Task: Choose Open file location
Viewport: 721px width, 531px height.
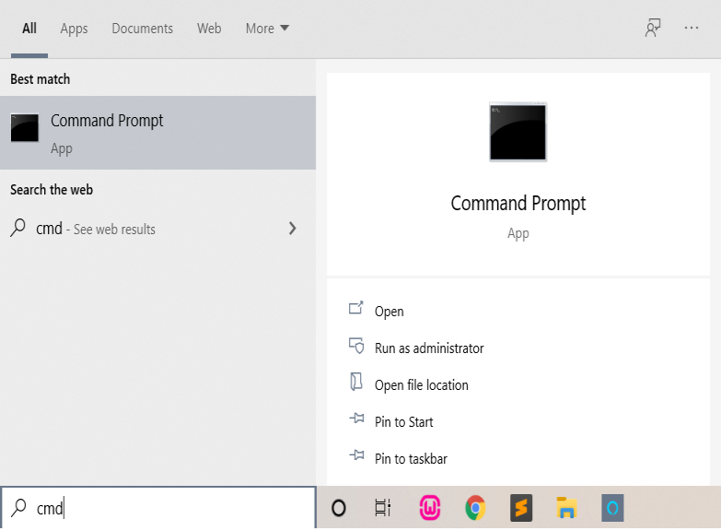Action: (x=421, y=385)
